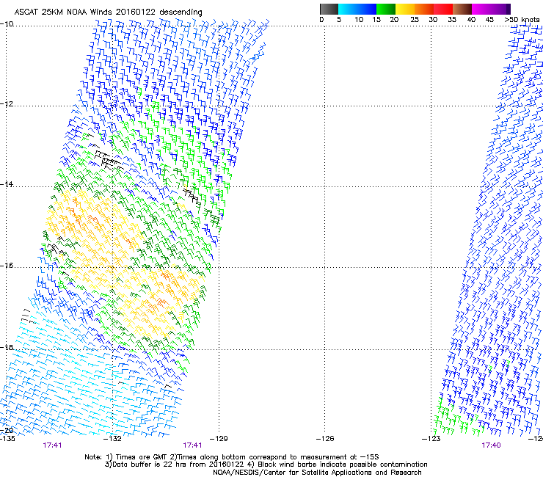Image resolution: width=543 pixels, height=477 pixels.
Task: Click the brown 35-40 knots legend swatch
Action: tap(462, 9)
